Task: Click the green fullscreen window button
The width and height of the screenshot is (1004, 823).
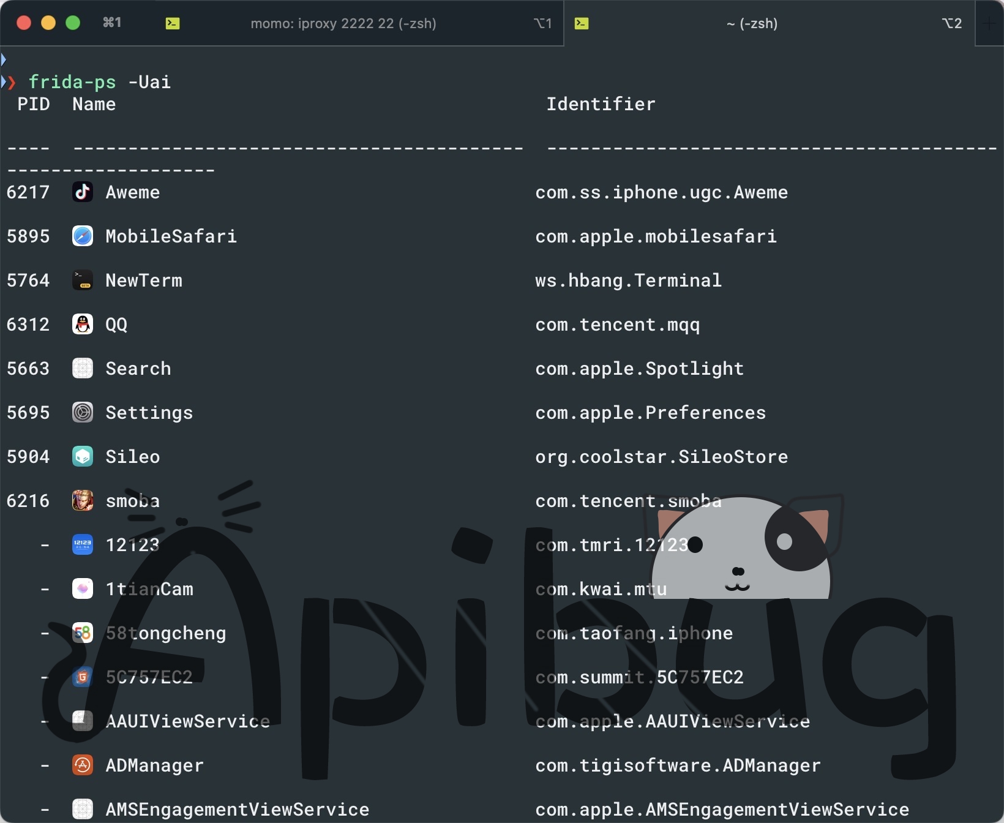Action: (73, 23)
